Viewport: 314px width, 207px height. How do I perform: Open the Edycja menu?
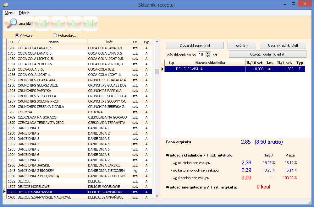coord(24,13)
